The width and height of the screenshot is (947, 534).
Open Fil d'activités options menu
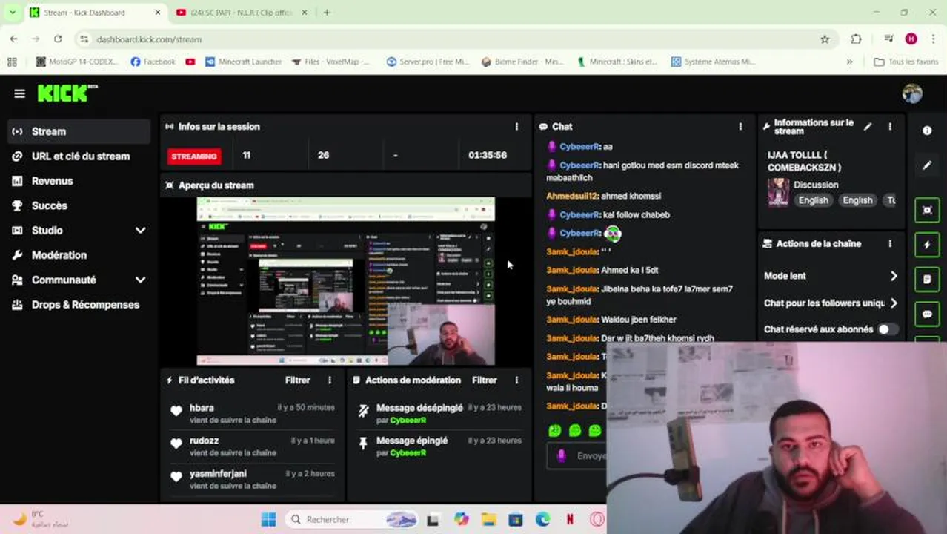tap(330, 380)
